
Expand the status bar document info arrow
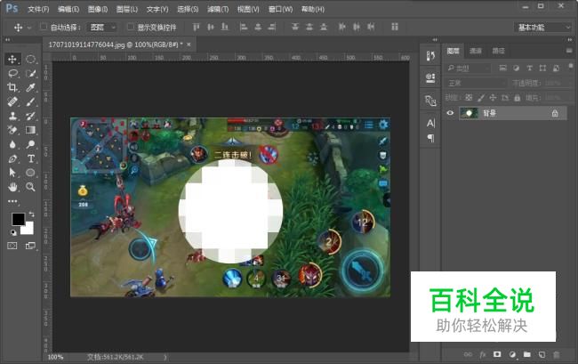point(165,357)
